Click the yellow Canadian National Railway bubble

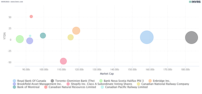coord(70,37)
